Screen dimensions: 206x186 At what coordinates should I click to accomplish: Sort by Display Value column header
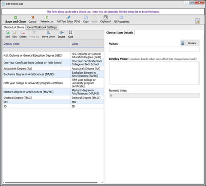point(36,44)
